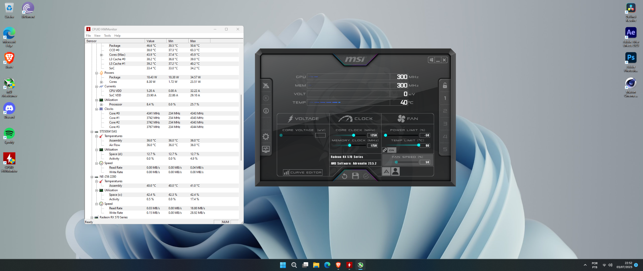643x271 pixels.
Task: Open the Curve Editor in Afterburner
Action: (303, 173)
